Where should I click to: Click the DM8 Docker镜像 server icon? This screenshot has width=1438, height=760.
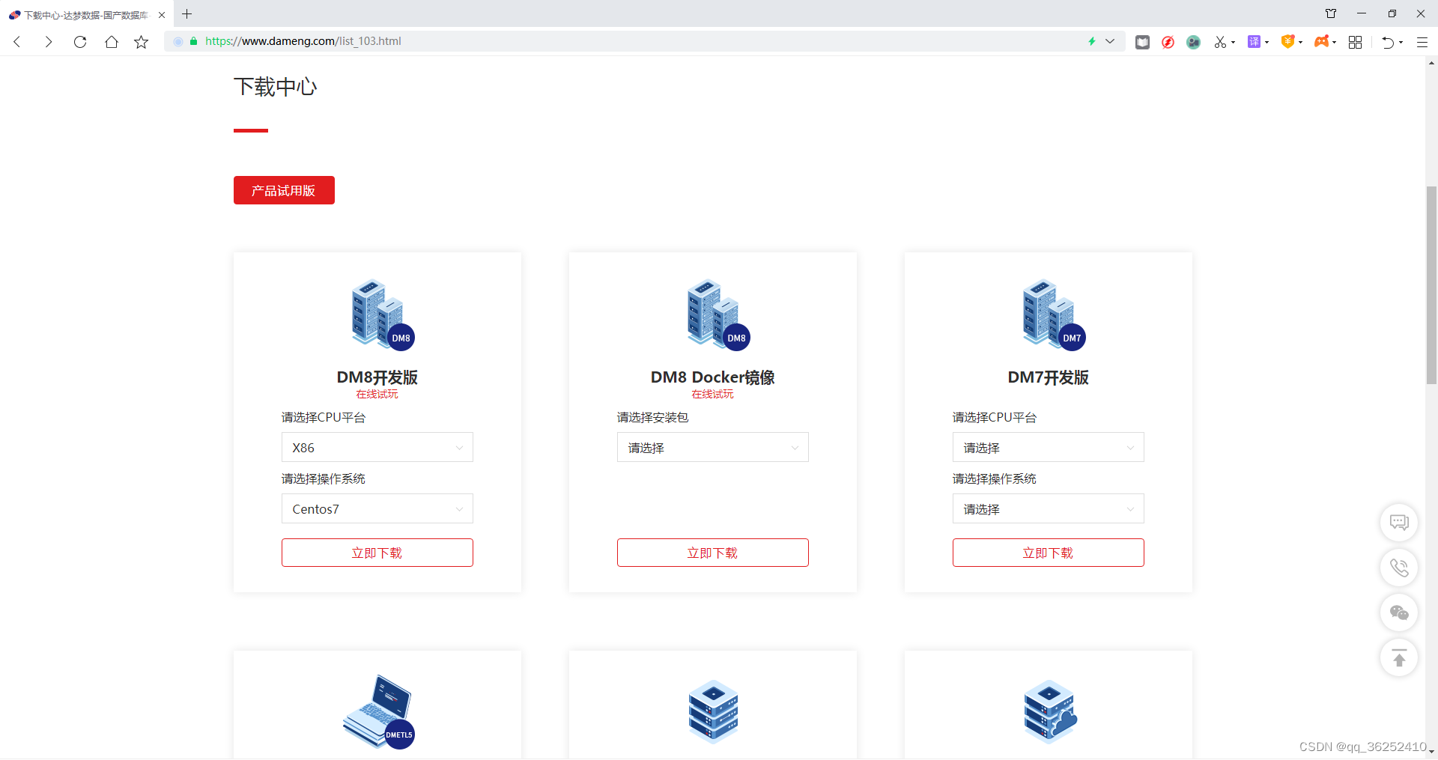(x=718, y=314)
